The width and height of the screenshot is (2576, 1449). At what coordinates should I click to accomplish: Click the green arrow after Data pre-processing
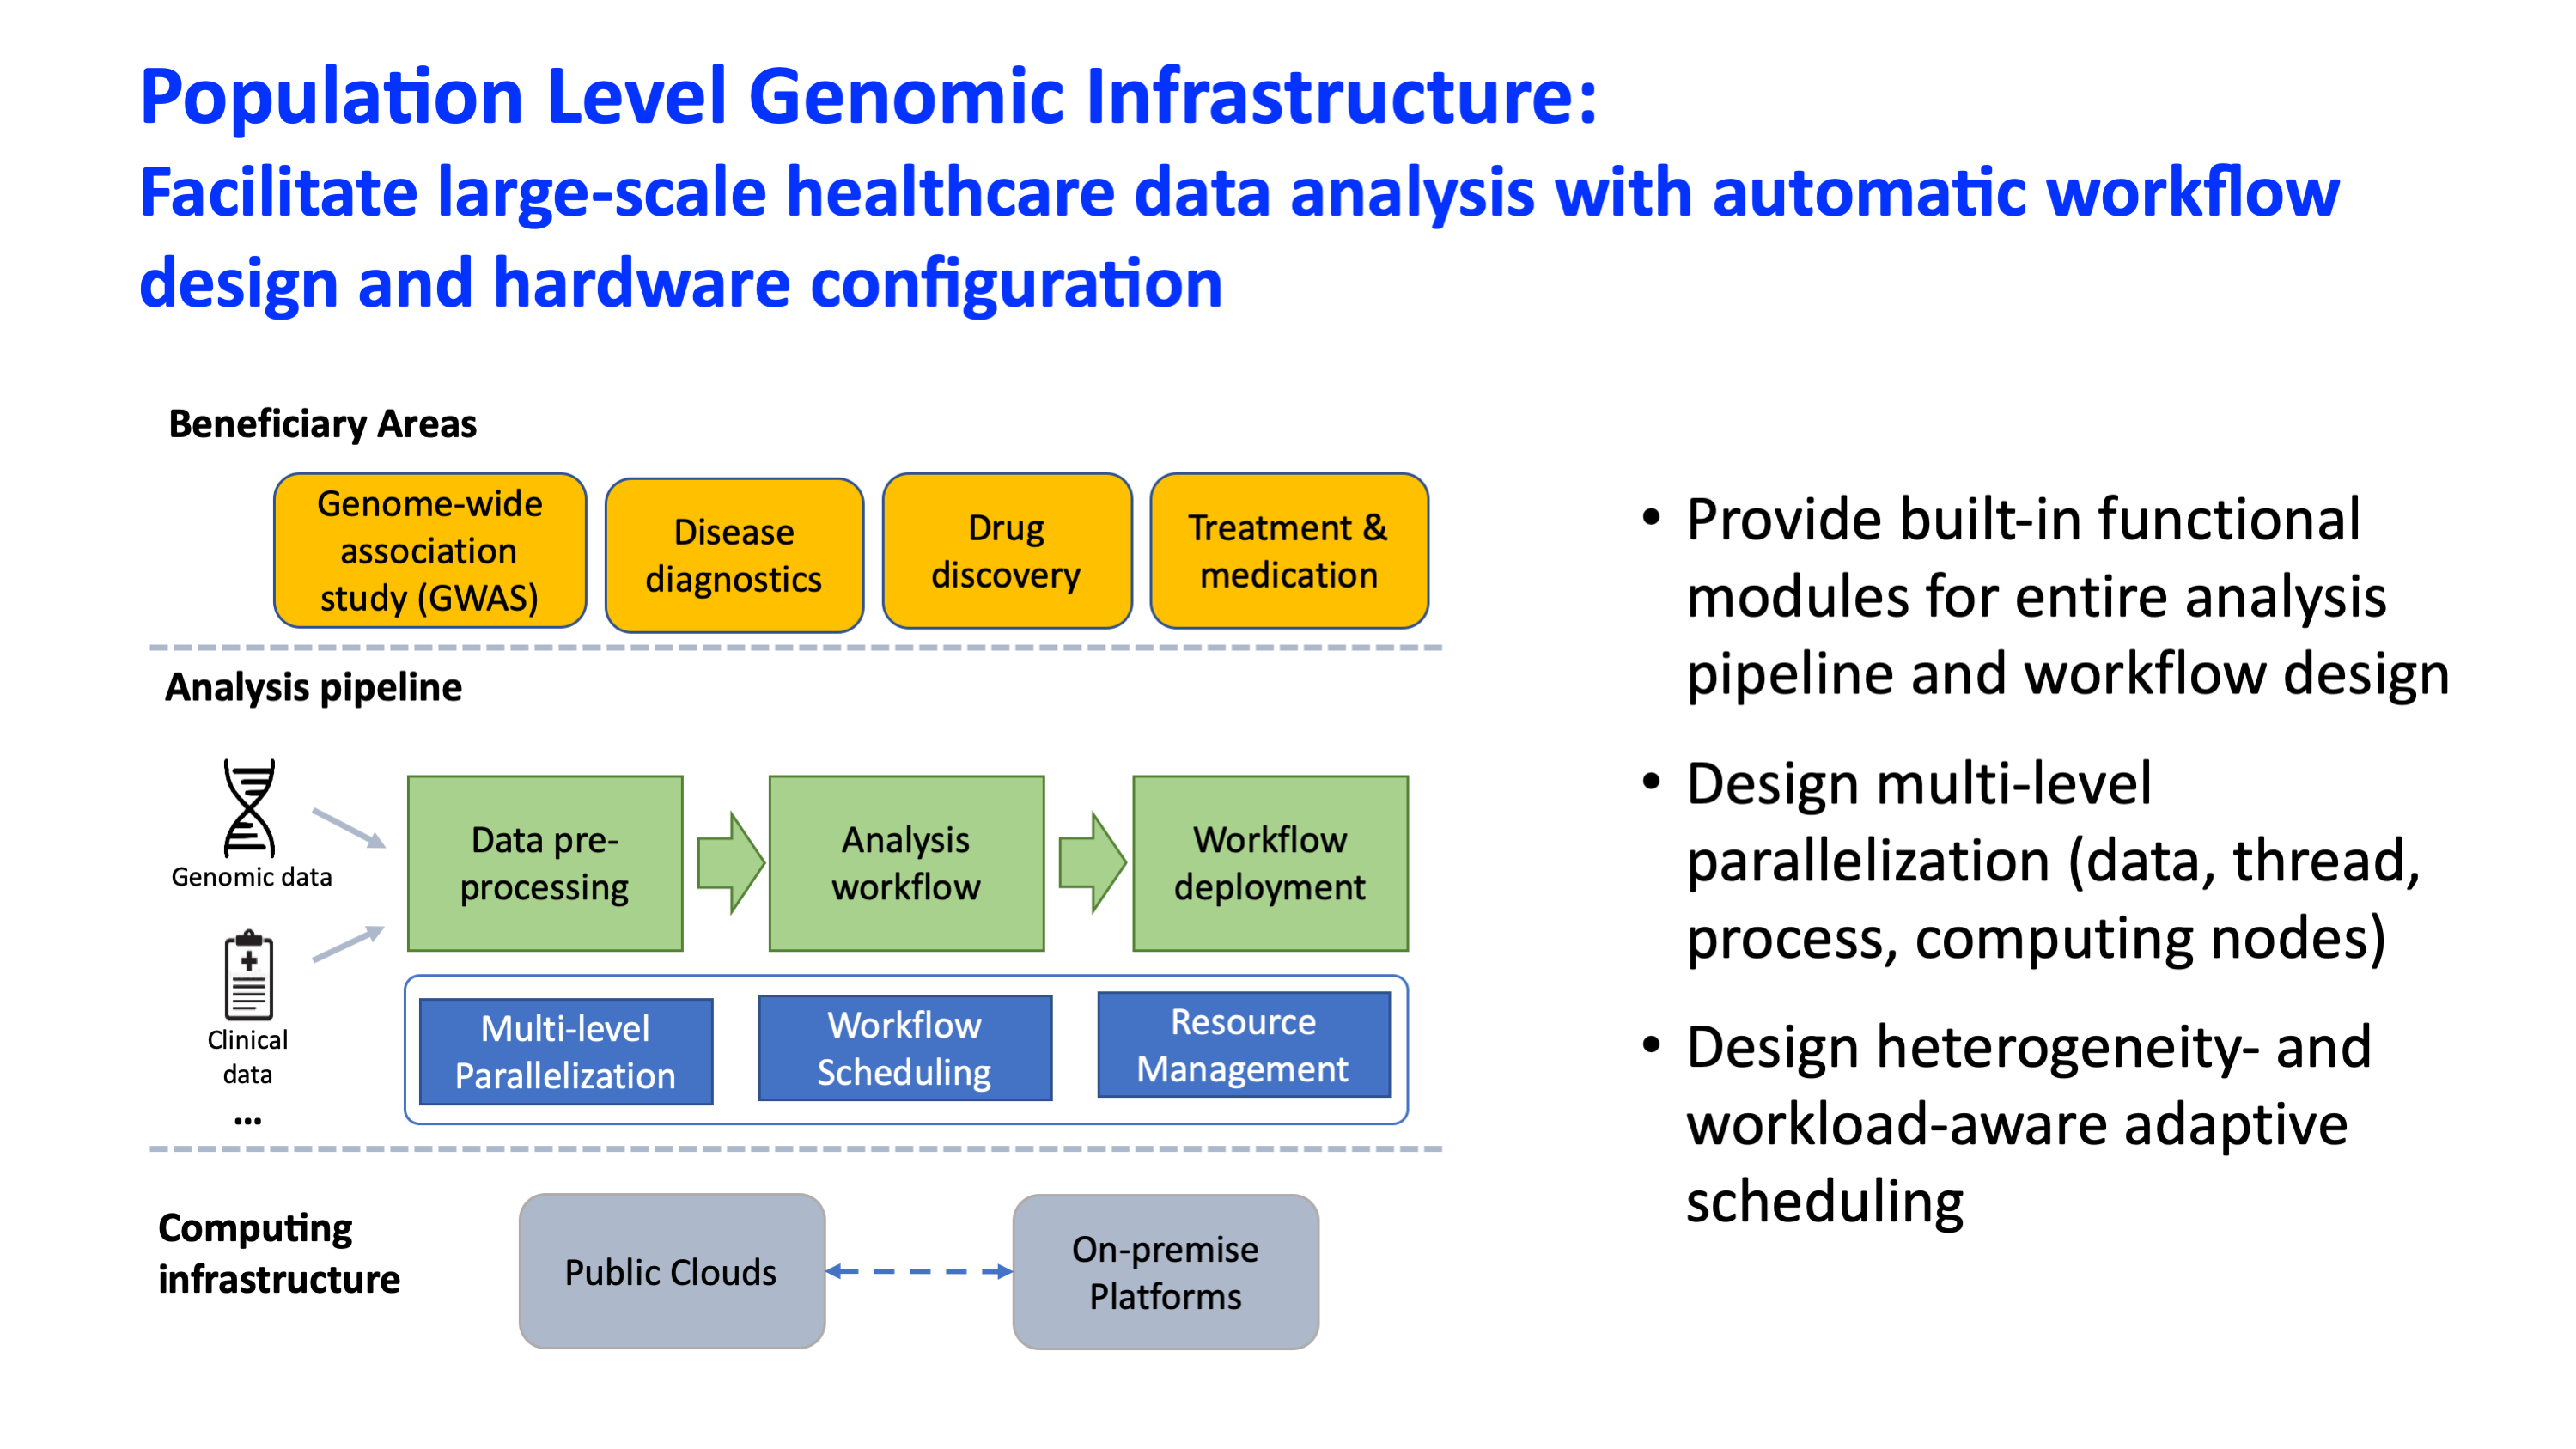(731, 863)
